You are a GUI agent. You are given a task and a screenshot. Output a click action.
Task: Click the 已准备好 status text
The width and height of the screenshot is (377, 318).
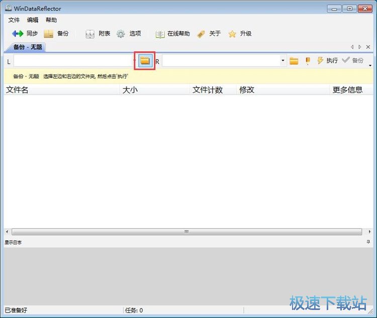pos(16,310)
